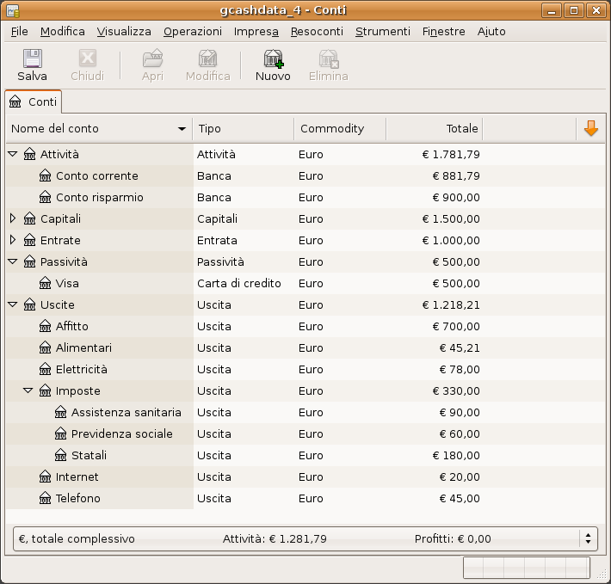Click the orange column chooser arrow

click(590, 128)
